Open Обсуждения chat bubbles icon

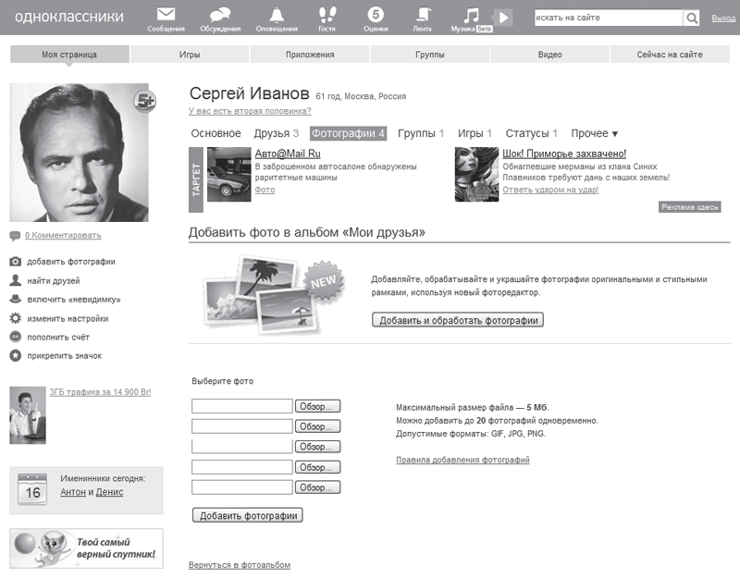click(x=220, y=15)
